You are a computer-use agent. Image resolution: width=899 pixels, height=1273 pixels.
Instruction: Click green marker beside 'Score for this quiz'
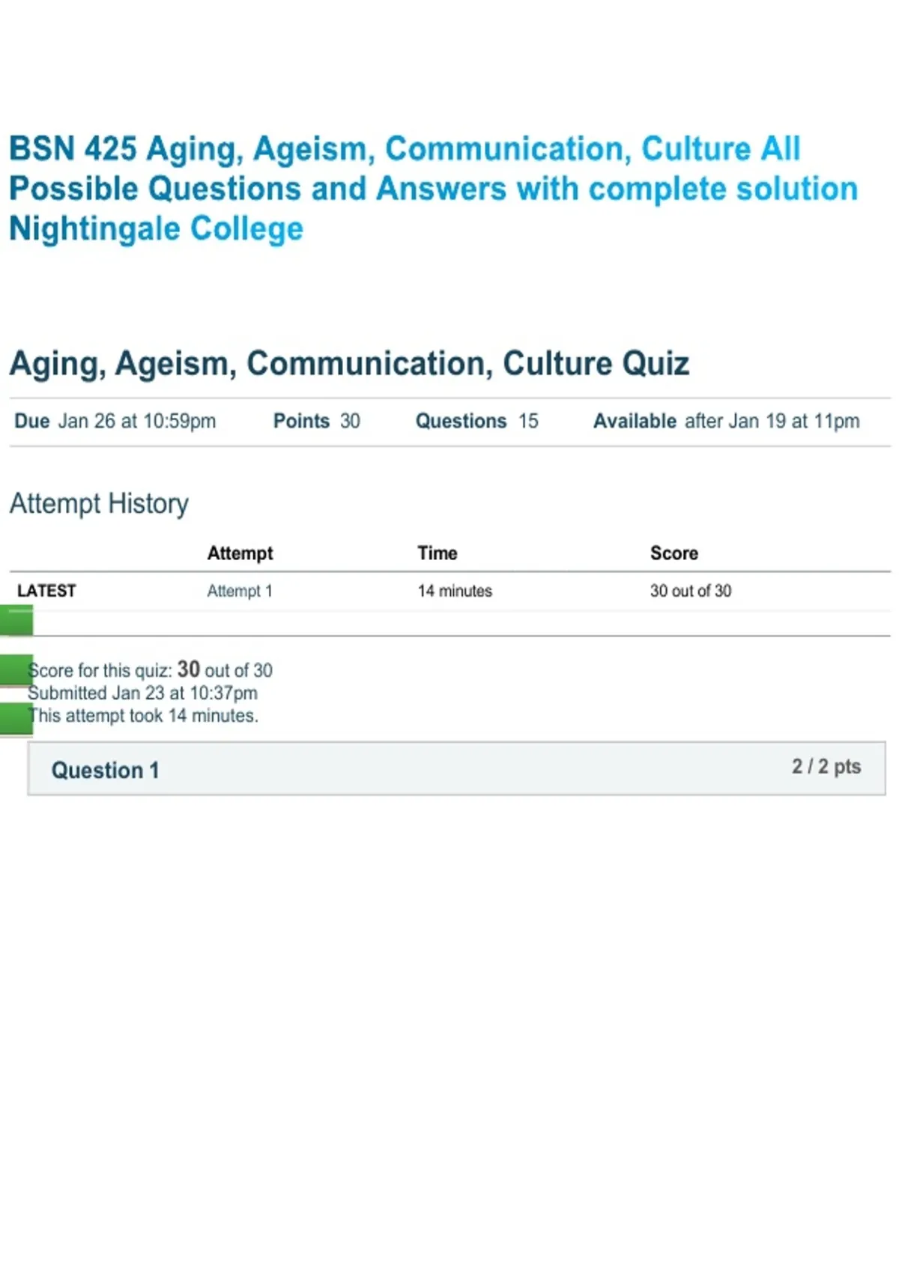point(16,669)
